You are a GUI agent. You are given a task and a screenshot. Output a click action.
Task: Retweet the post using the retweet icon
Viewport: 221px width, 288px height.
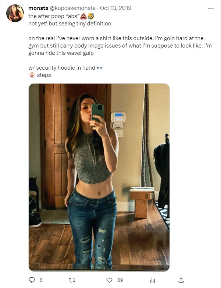72,280
